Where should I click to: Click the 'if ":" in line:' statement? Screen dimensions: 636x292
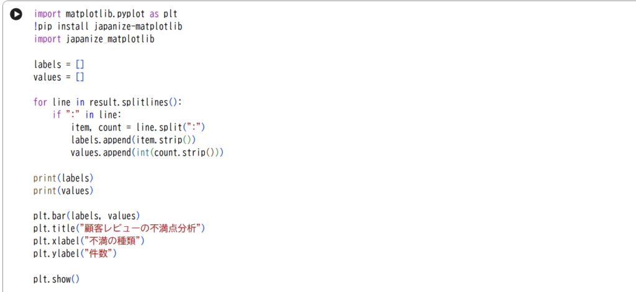(88, 115)
